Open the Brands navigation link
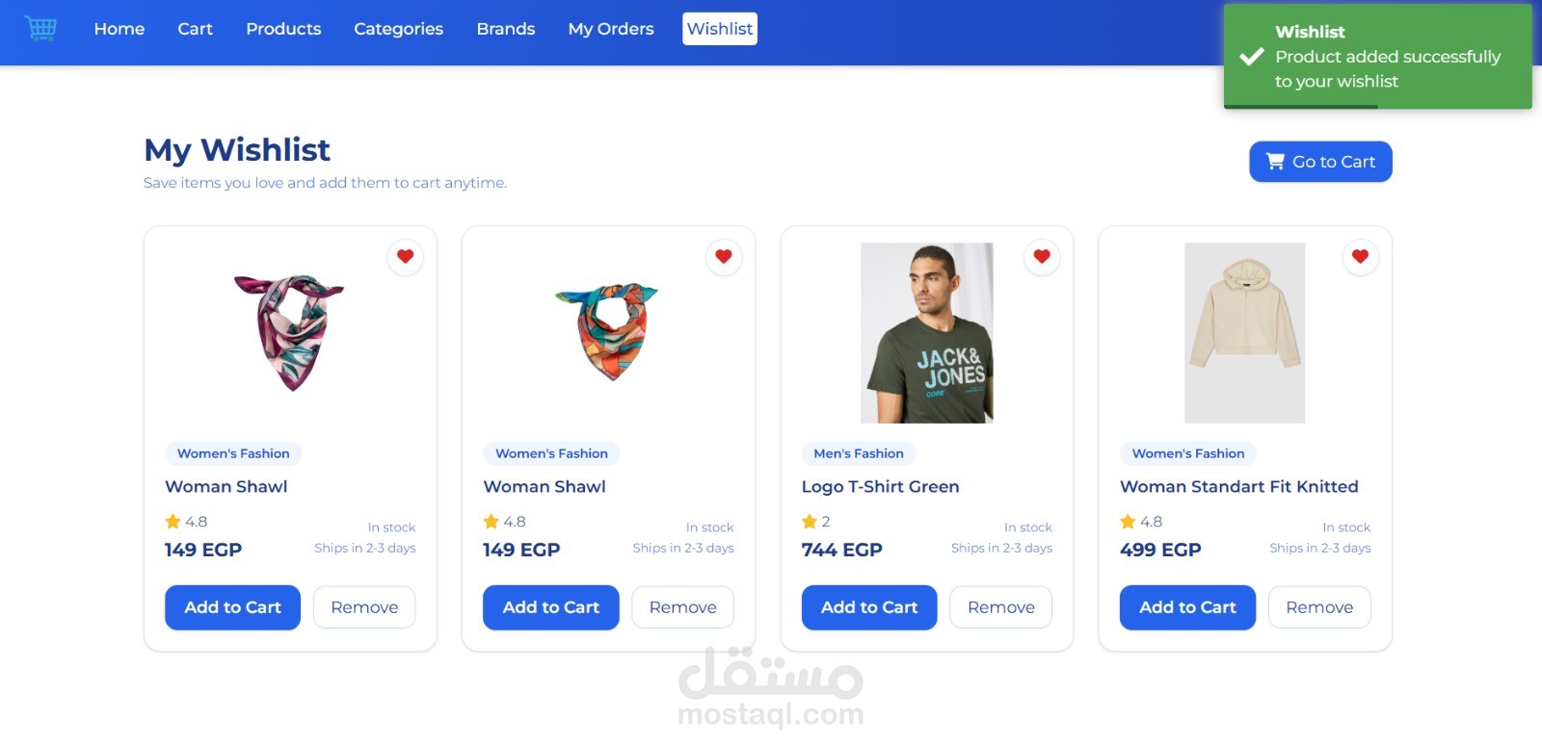This screenshot has height=745, width=1542. [x=506, y=29]
